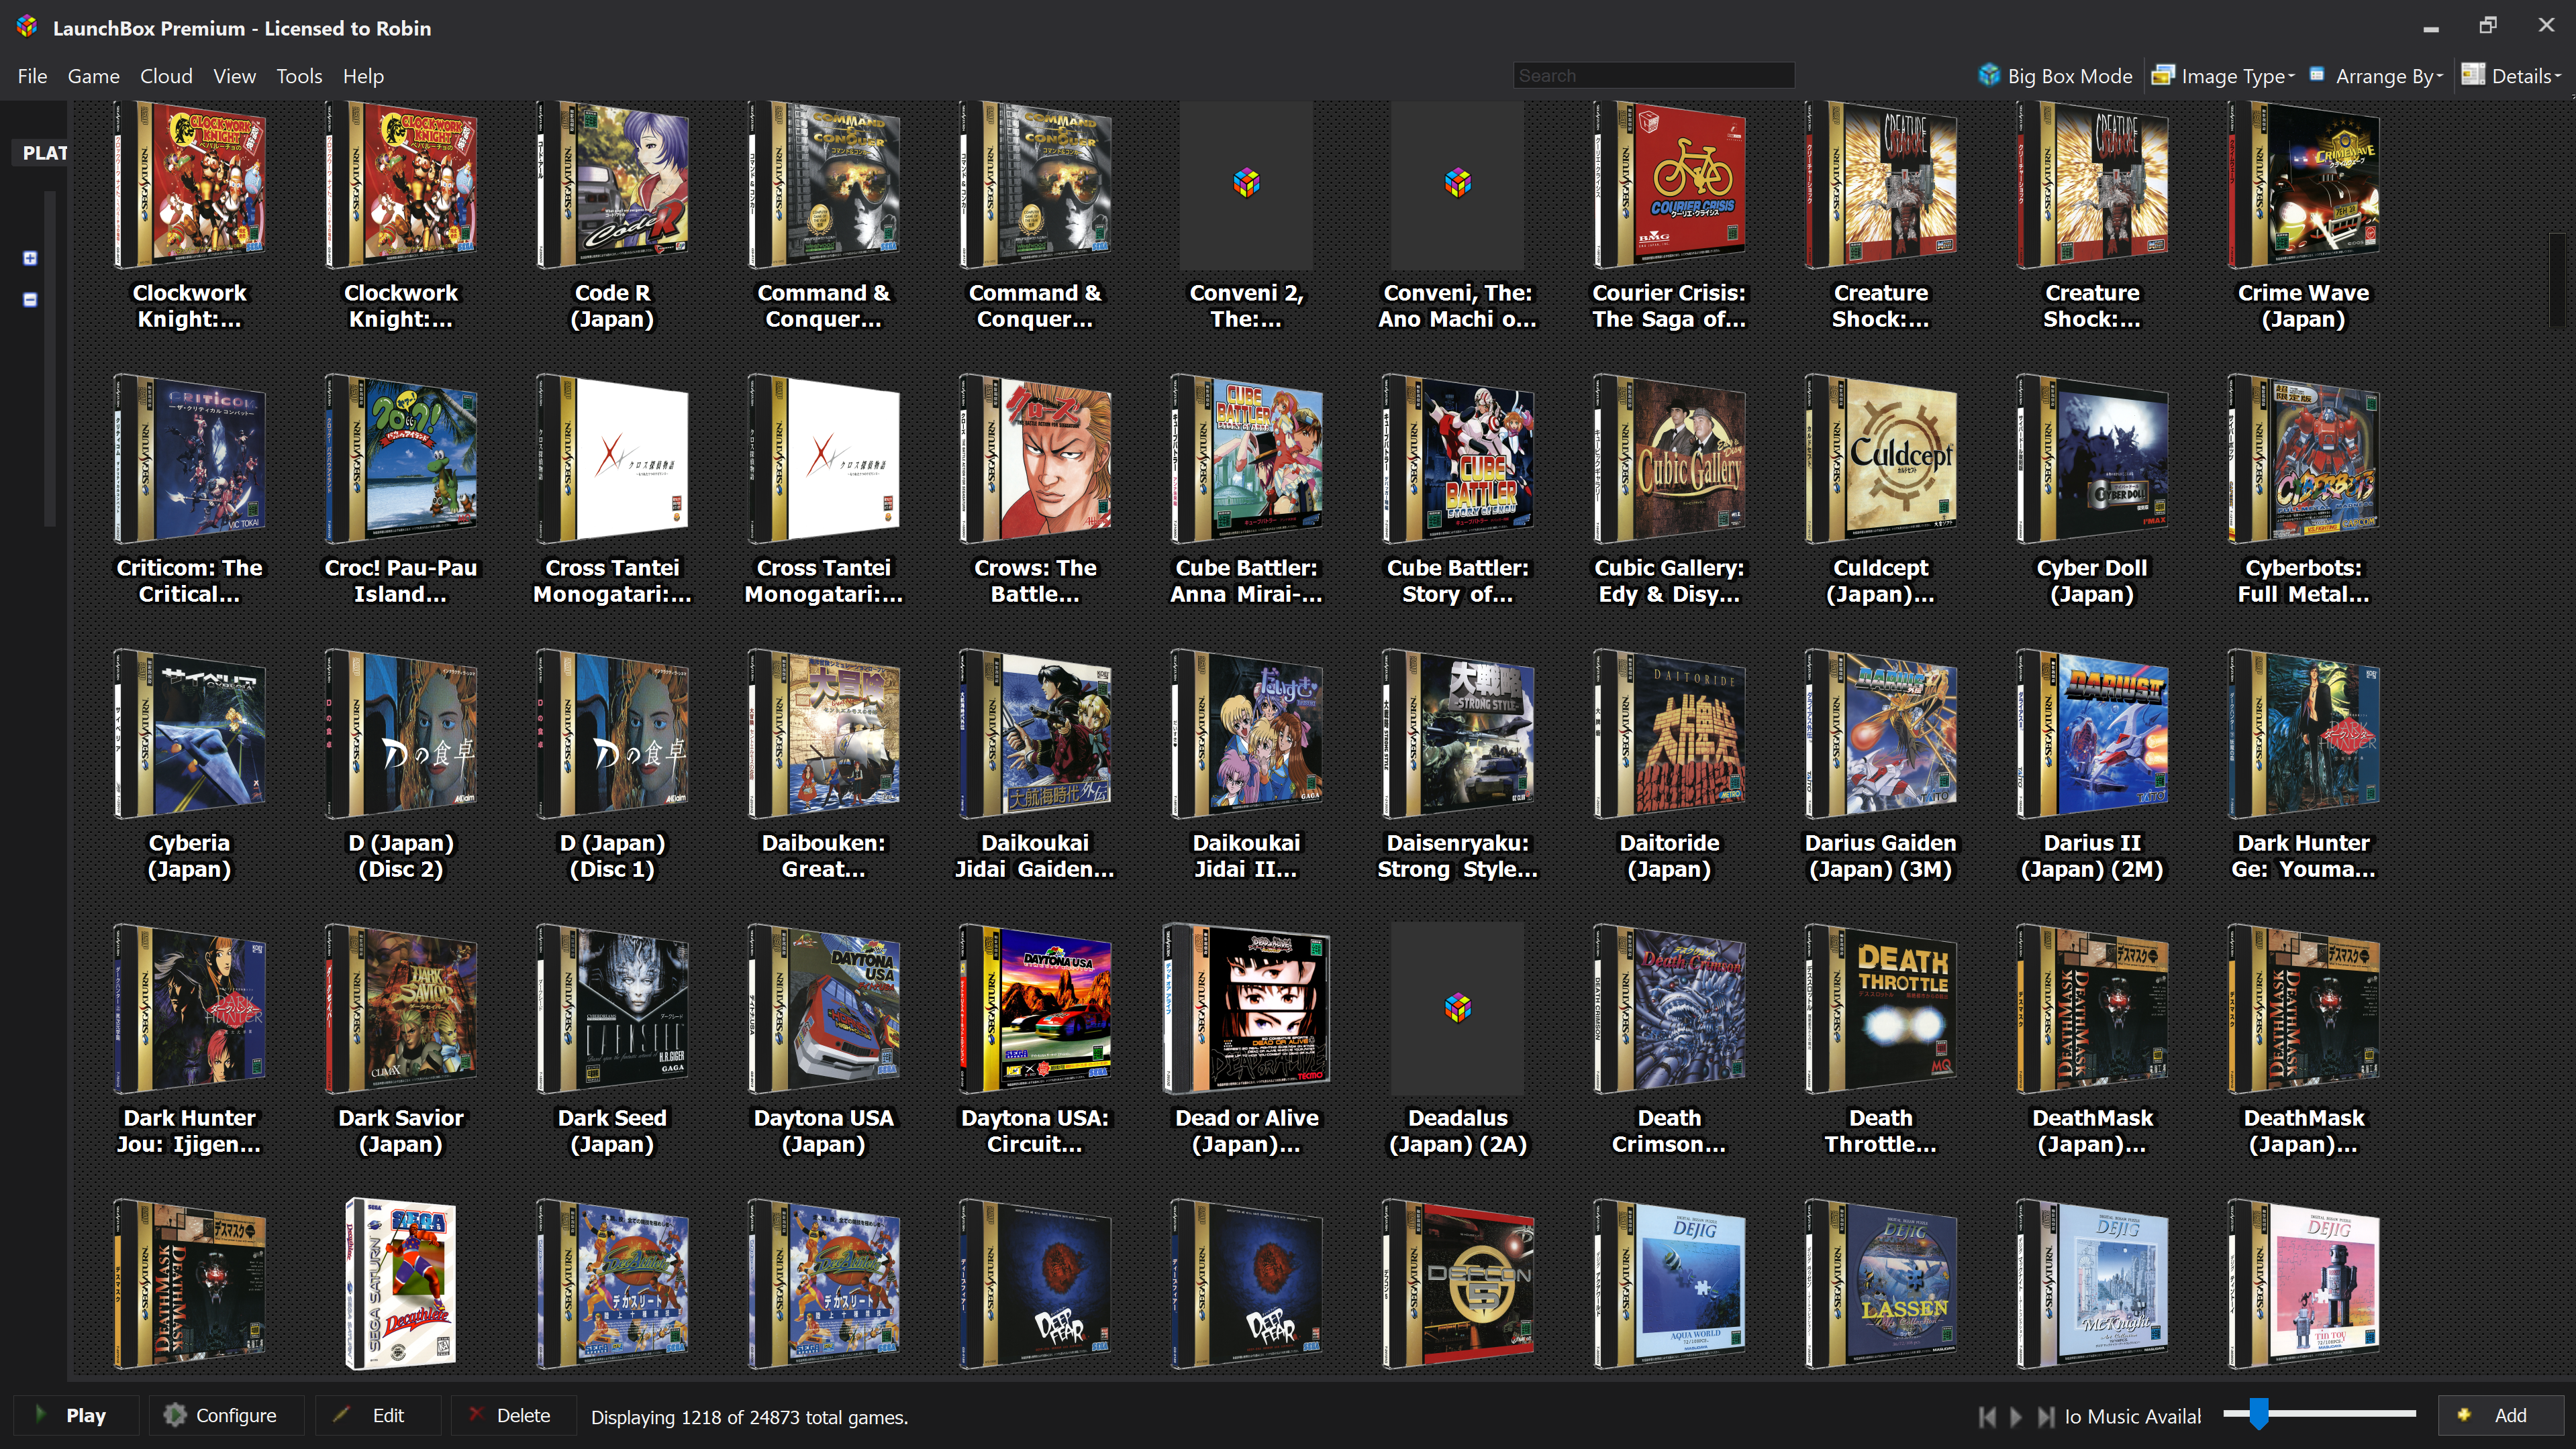The image size is (2576, 1449).
Task: Click the Configure gear icon
Action: click(175, 1415)
